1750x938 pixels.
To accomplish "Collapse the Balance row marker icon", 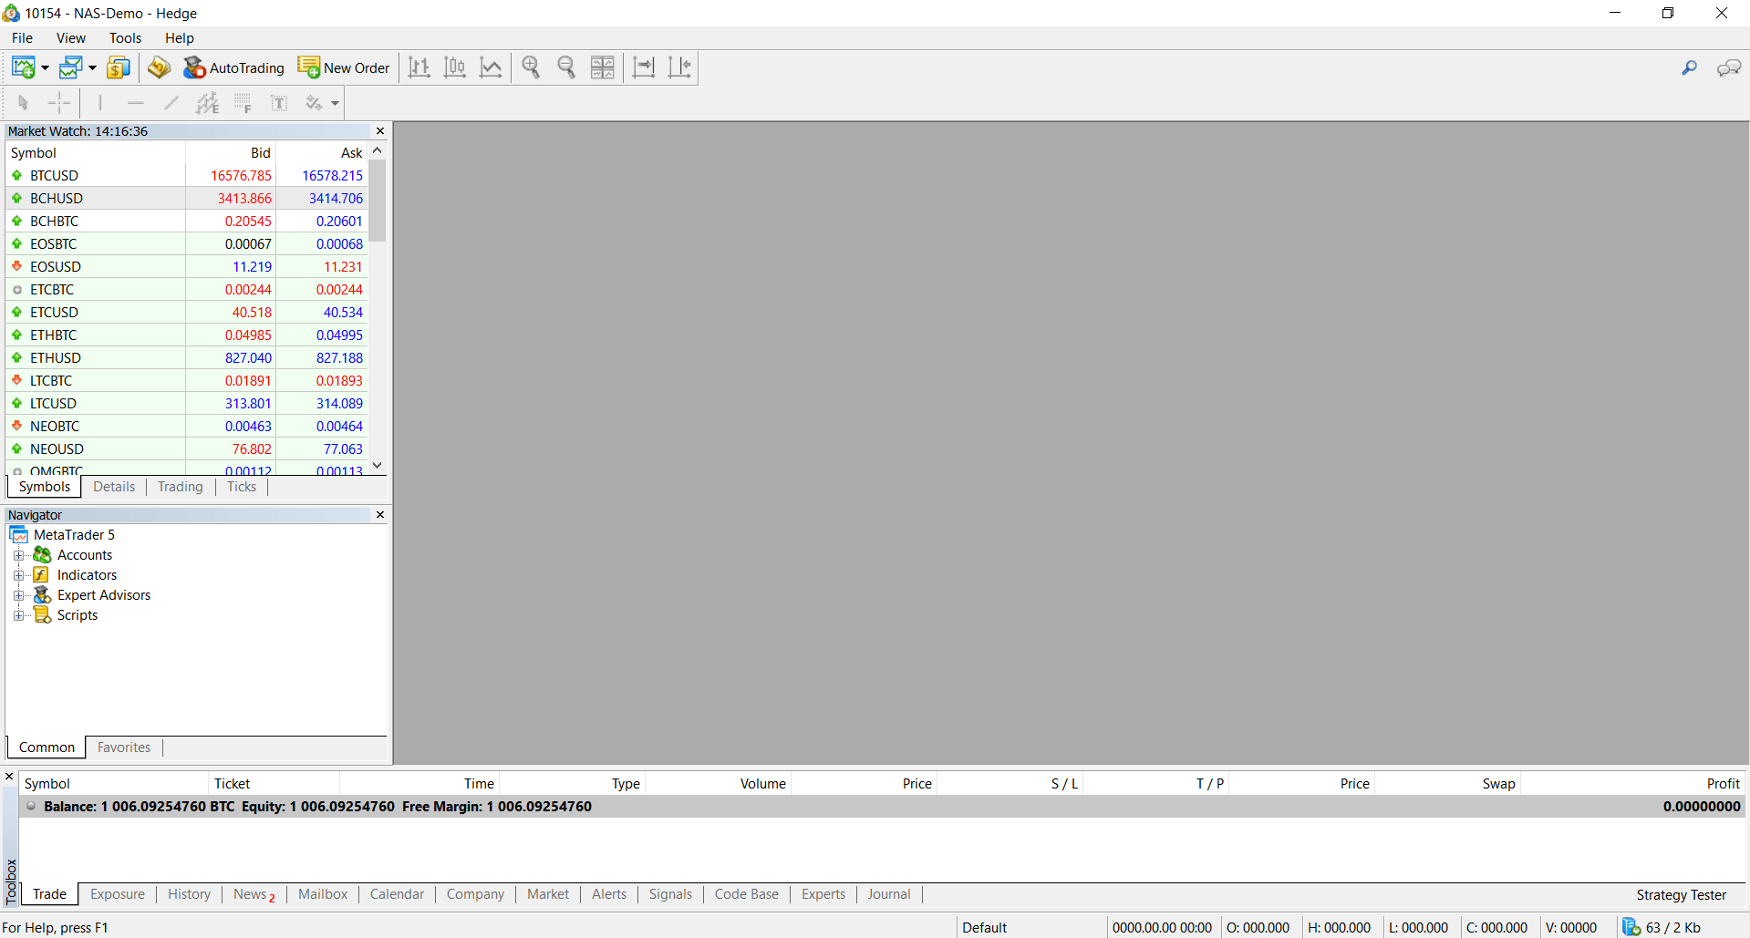I will pyautogui.click(x=31, y=806).
